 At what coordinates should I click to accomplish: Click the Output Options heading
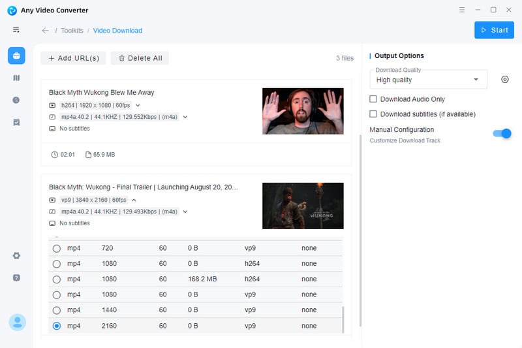399,55
